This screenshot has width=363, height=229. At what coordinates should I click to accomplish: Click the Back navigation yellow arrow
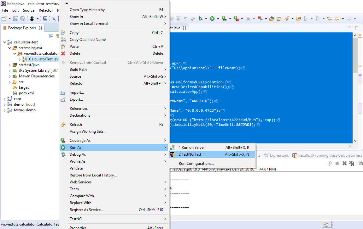tap(337, 19)
